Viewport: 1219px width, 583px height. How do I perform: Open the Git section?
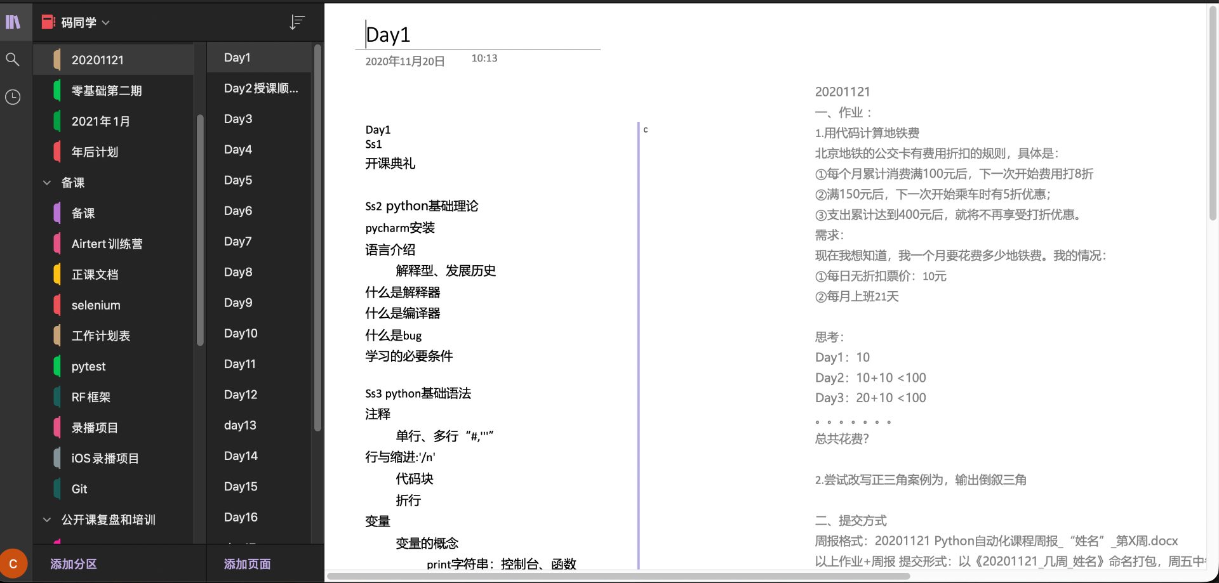[114, 489]
